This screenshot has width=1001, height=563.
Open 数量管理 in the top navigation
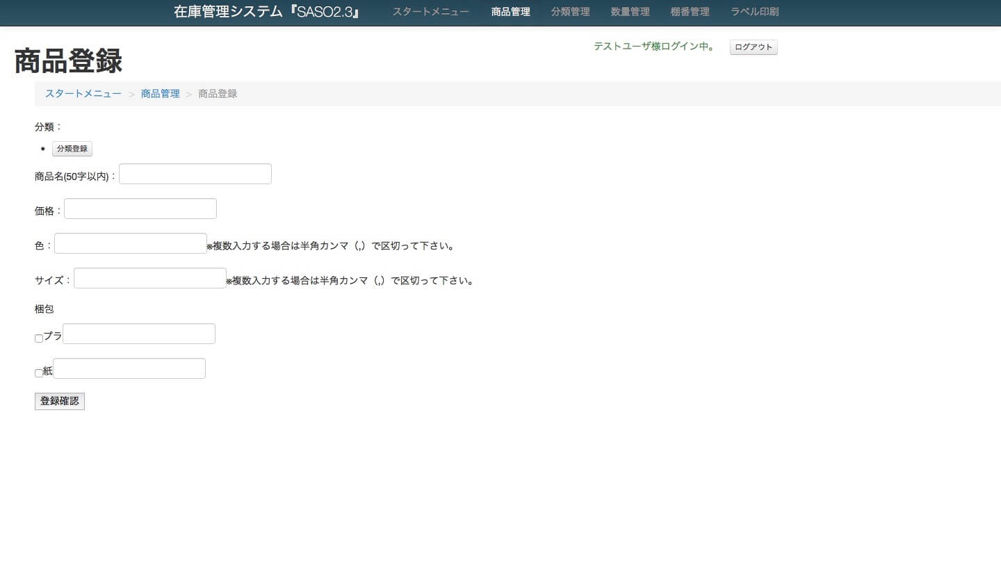point(630,12)
